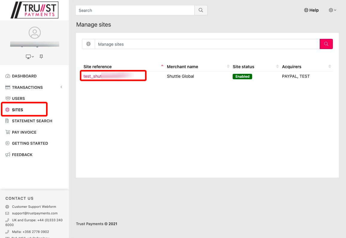Open the Customer Support Webform link

34,207
